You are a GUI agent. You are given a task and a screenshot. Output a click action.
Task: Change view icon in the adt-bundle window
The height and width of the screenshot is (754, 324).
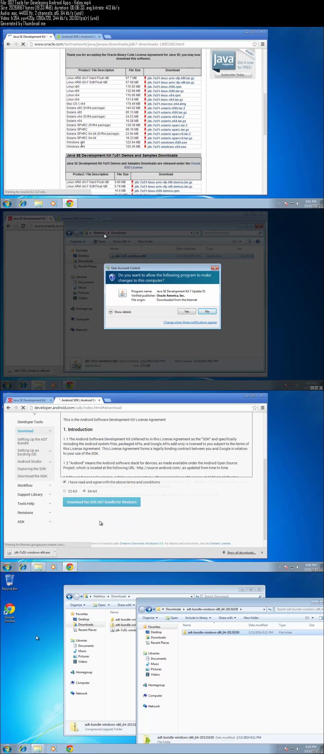[x=307, y=618]
